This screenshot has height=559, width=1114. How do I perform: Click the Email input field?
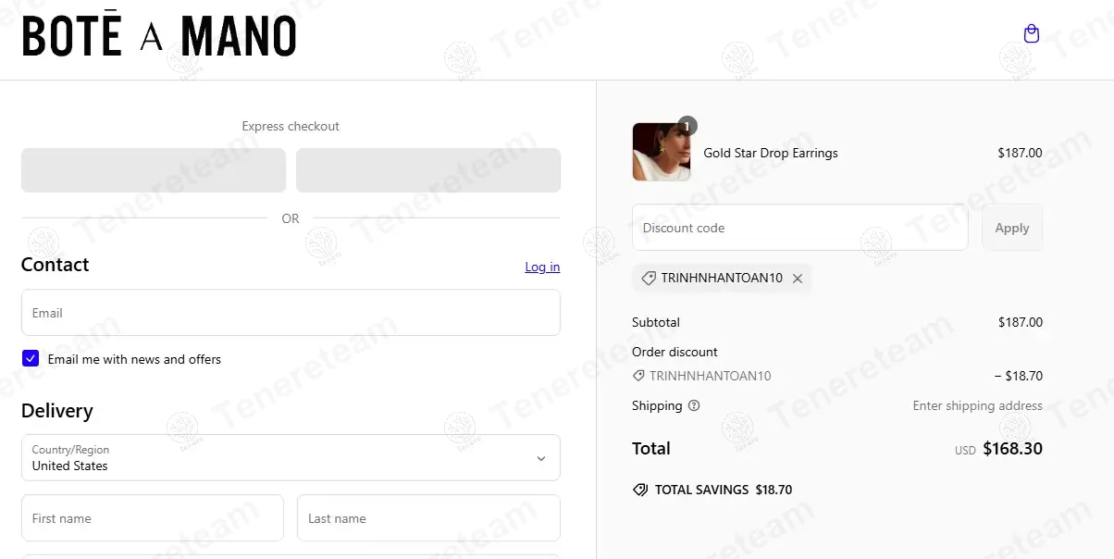coord(291,313)
